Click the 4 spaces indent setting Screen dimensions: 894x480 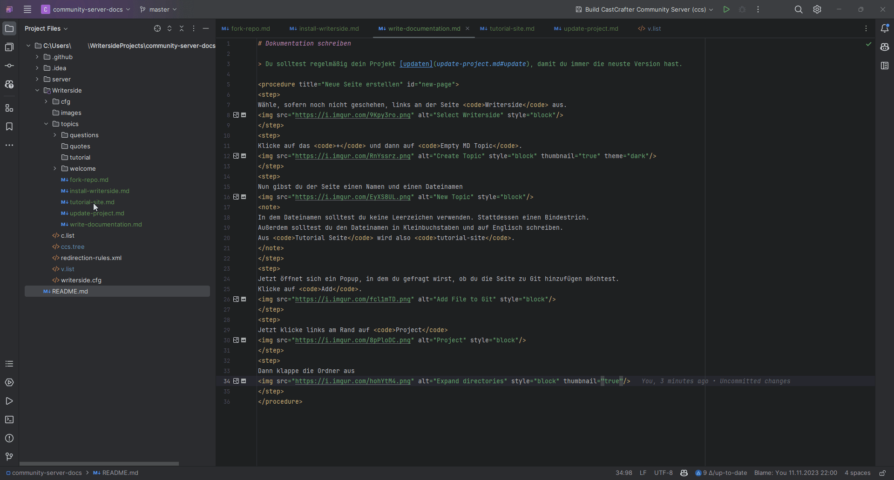click(x=857, y=473)
